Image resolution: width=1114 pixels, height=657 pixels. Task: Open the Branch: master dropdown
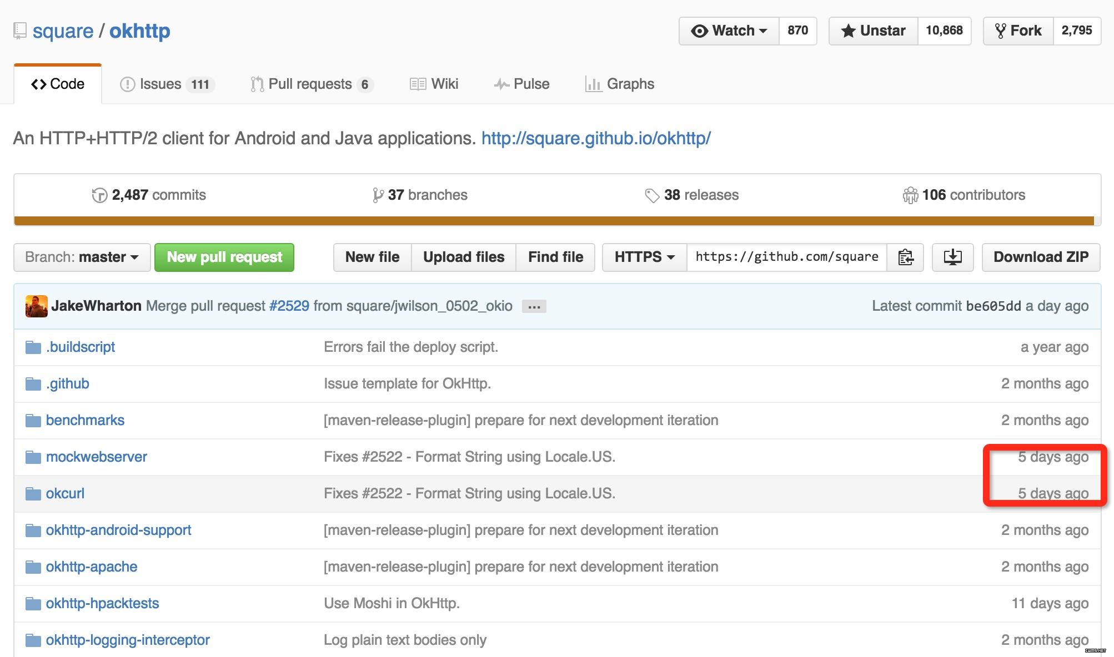pos(82,257)
